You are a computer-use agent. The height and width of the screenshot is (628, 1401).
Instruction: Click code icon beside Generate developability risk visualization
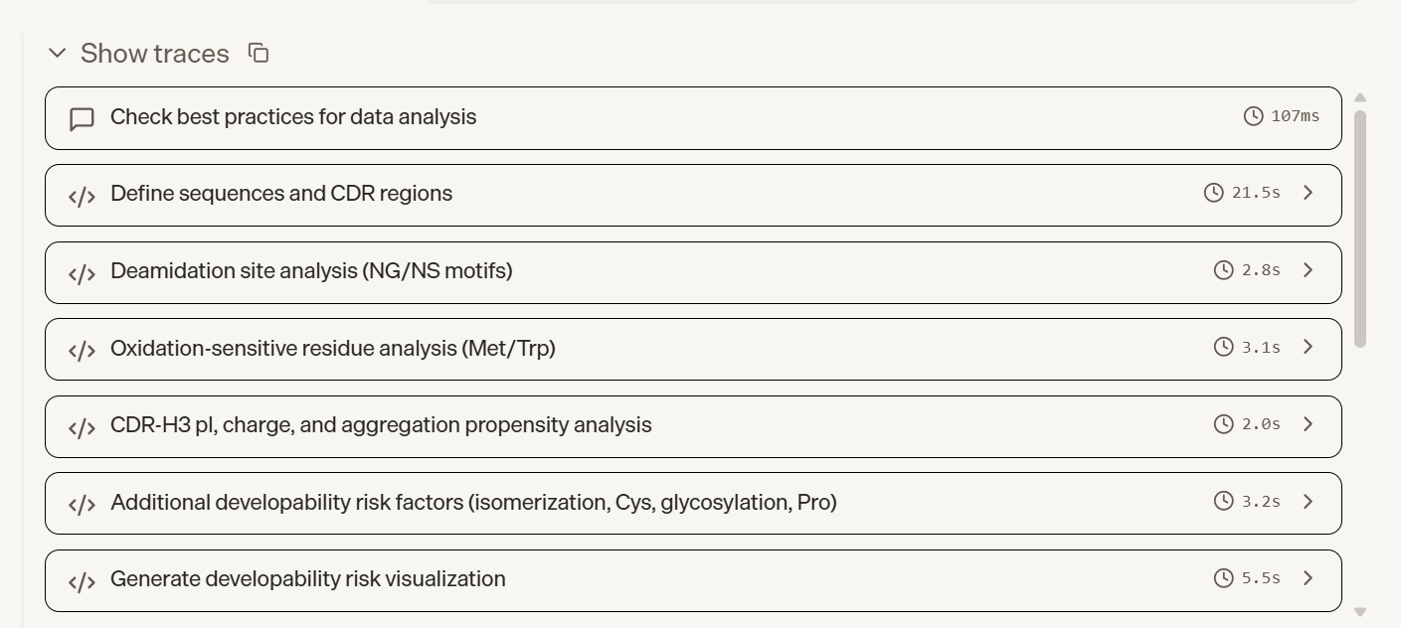click(x=82, y=581)
